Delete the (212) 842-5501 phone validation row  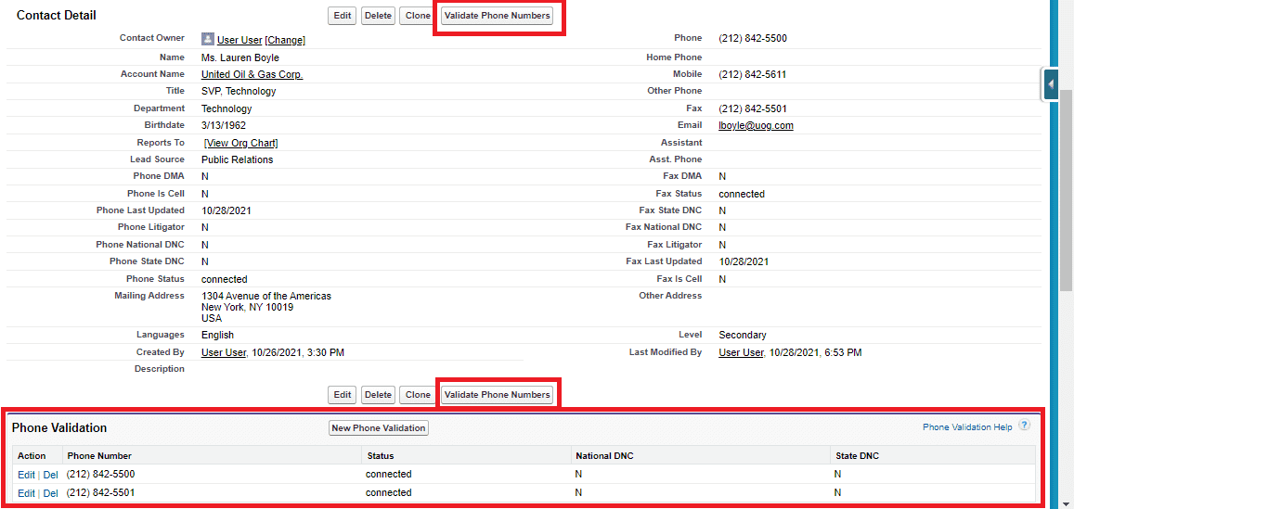[50, 493]
